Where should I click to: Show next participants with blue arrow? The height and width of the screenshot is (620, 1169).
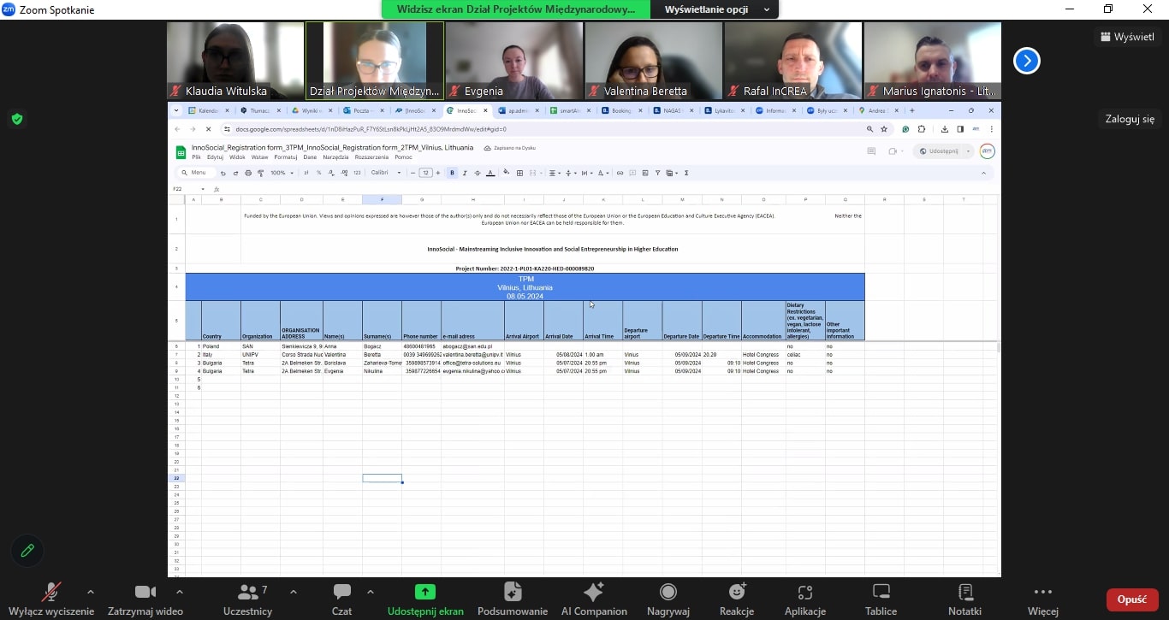tap(1027, 61)
